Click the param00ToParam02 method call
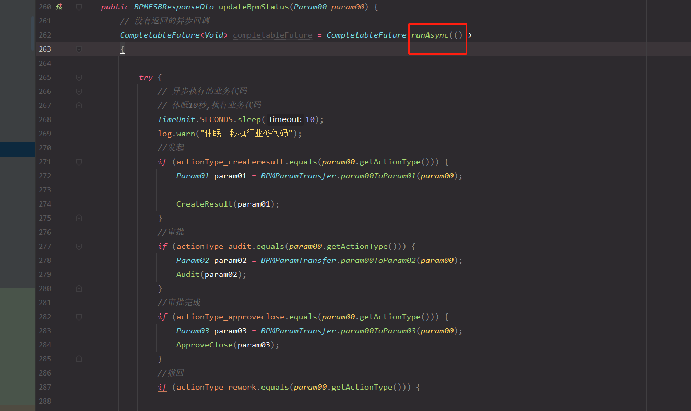Screen dimensions: 691x411 [x=378, y=260]
